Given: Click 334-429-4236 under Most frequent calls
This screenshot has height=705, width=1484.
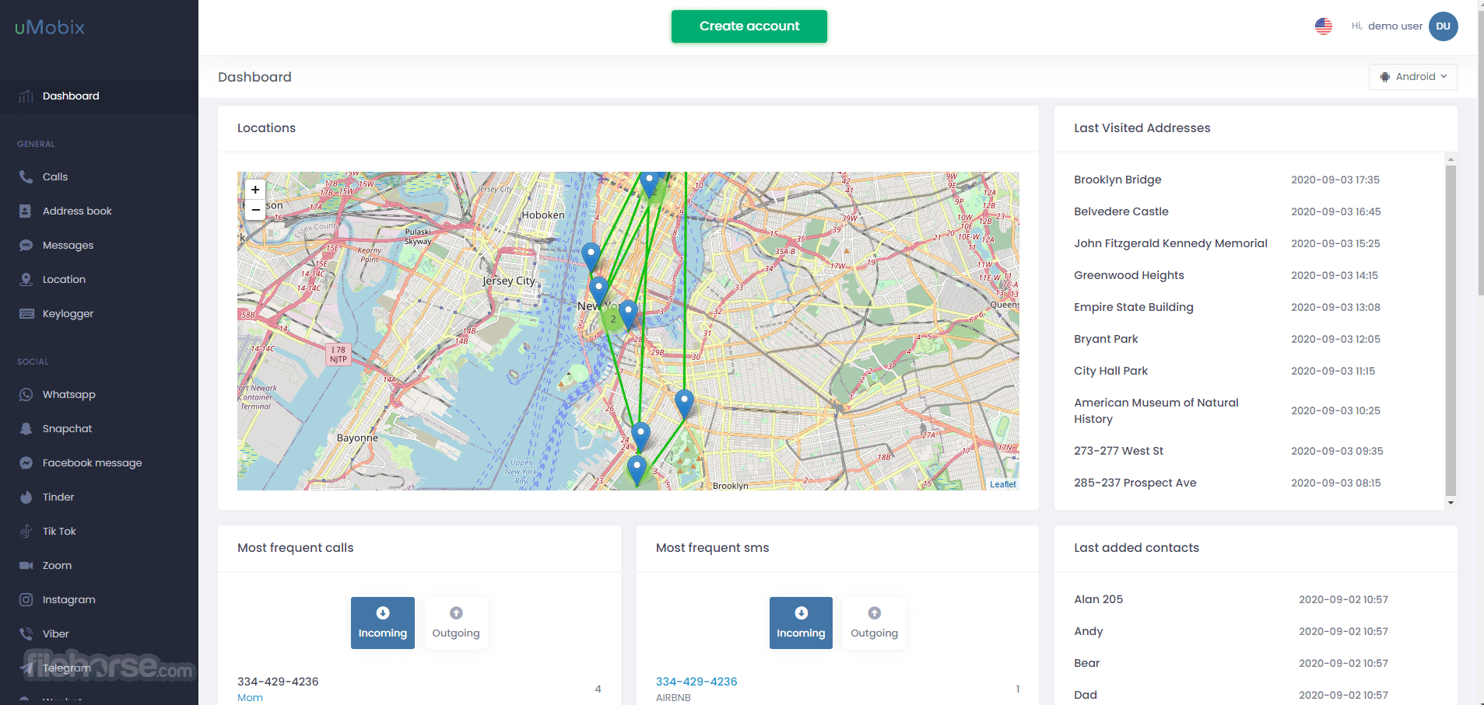Looking at the screenshot, I should (278, 682).
